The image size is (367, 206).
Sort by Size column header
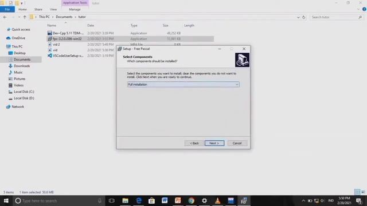pos(166,25)
